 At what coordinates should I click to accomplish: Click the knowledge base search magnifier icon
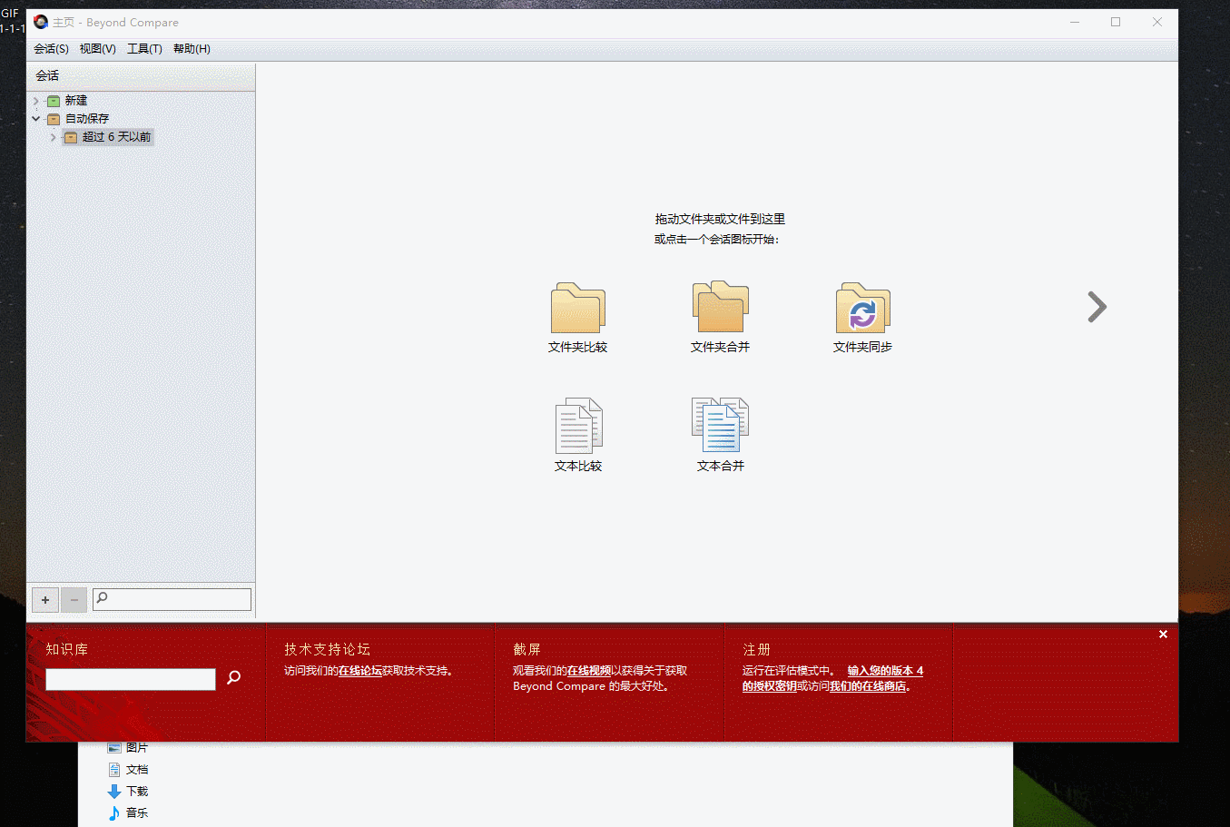coord(234,677)
